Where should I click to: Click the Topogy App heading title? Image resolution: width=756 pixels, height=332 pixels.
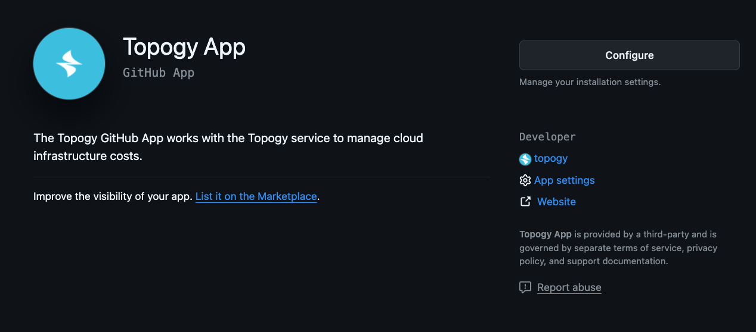tap(184, 46)
